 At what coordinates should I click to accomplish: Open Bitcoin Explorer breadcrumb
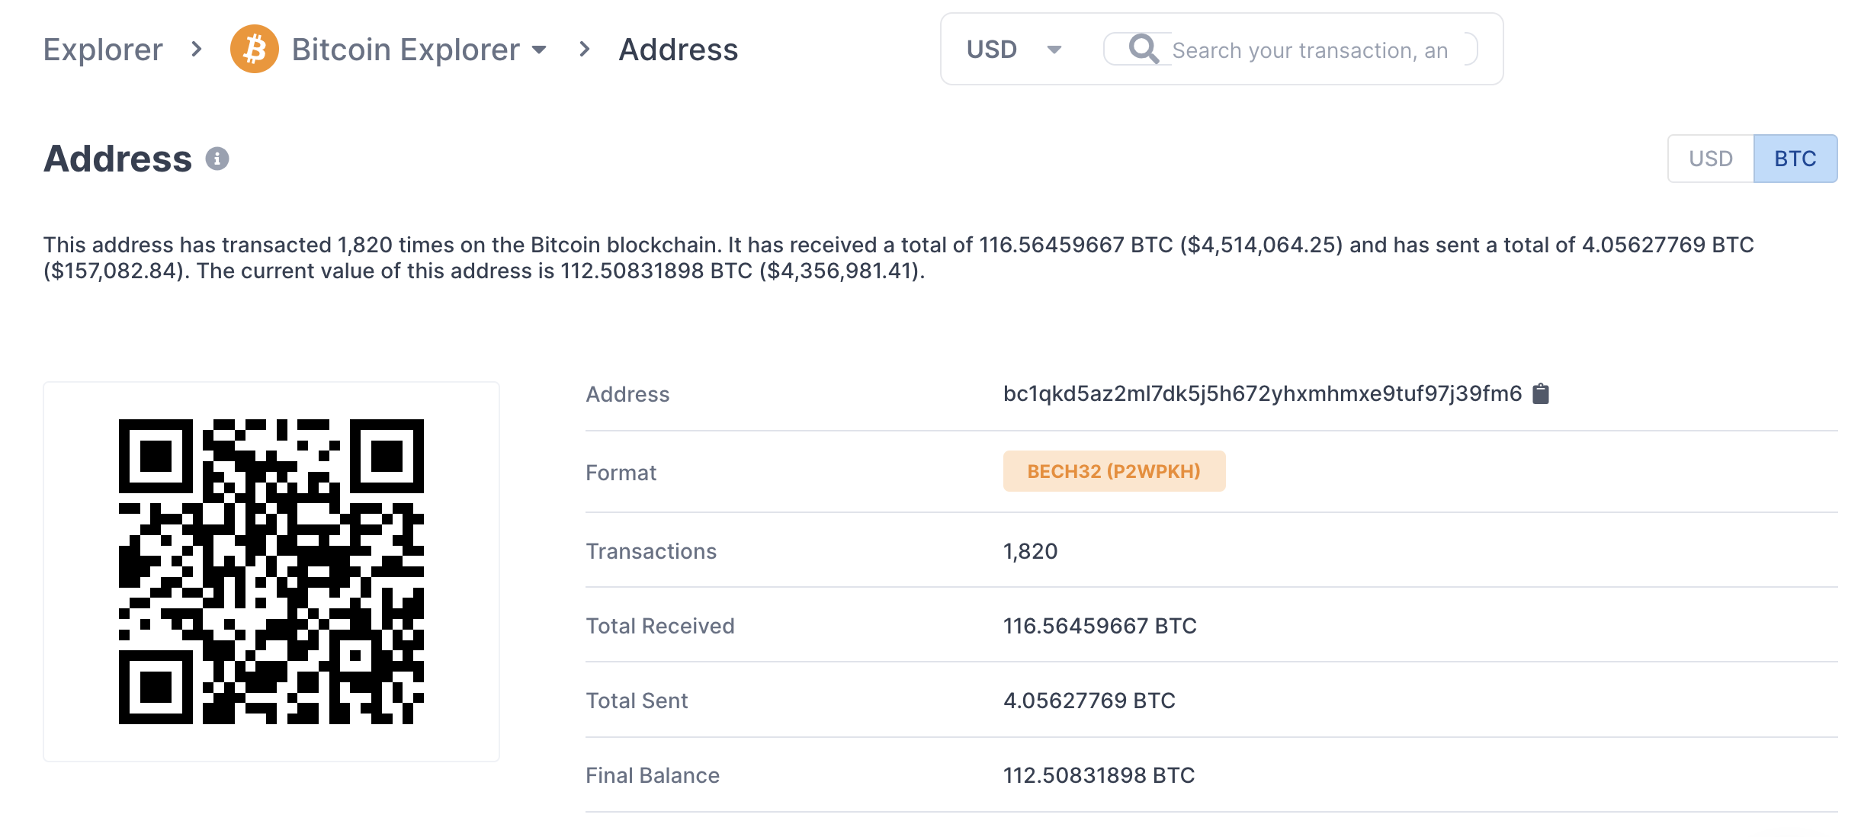(x=406, y=50)
